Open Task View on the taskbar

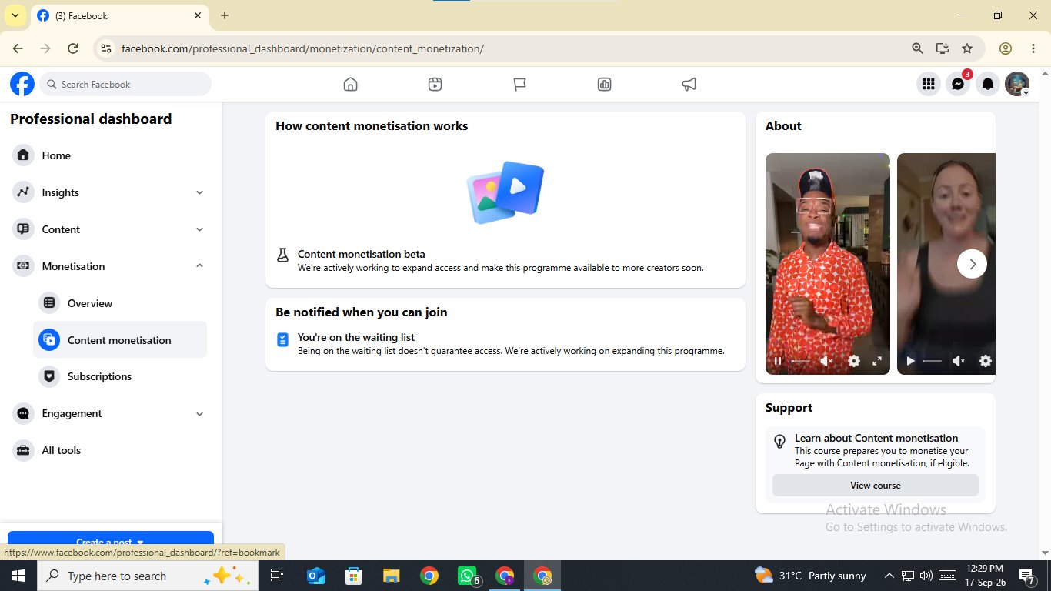click(x=277, y=576)
